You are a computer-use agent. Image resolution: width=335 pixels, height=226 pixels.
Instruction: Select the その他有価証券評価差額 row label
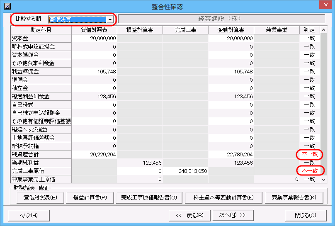(x=41, y=122)
